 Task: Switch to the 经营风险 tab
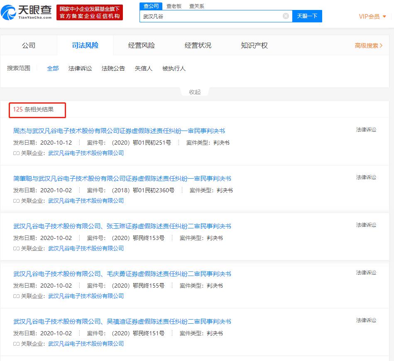[142, 46]
